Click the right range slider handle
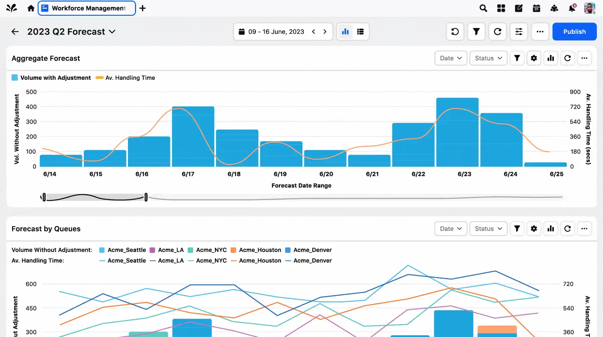This screenshot has height=337, width=603. coord(146,197)
